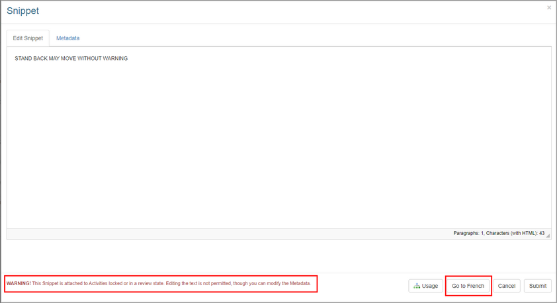This screenshot has height=303, width=557.
Task: Click the Go to French button
Action: click(468, 286)
